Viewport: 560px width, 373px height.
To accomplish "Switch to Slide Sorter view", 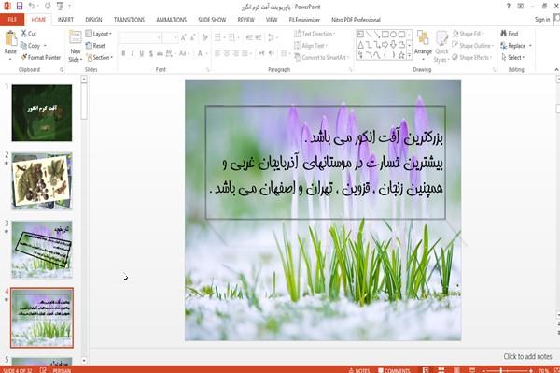I will [441, 370].
